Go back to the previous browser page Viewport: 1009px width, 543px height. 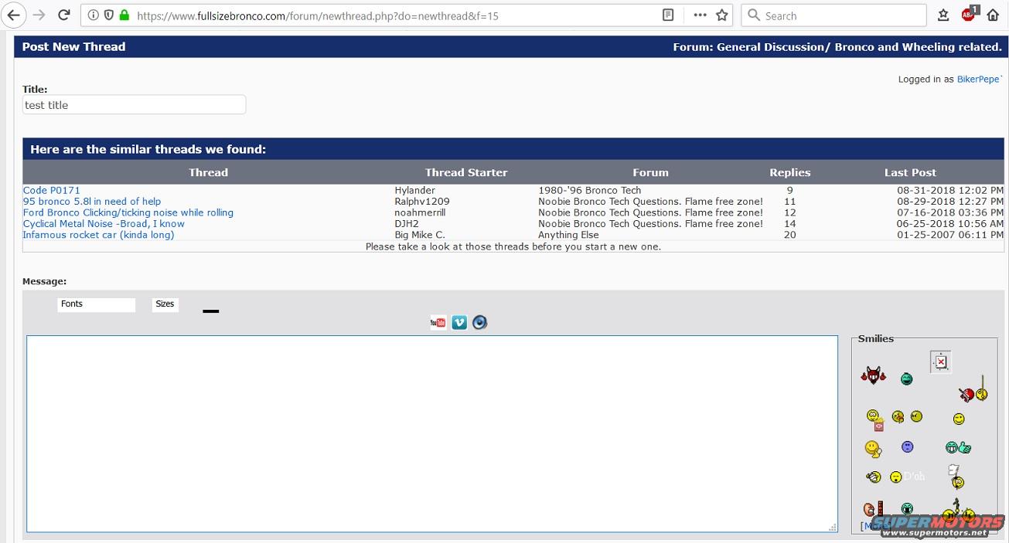pyautogui.click(x=14, y=15)
